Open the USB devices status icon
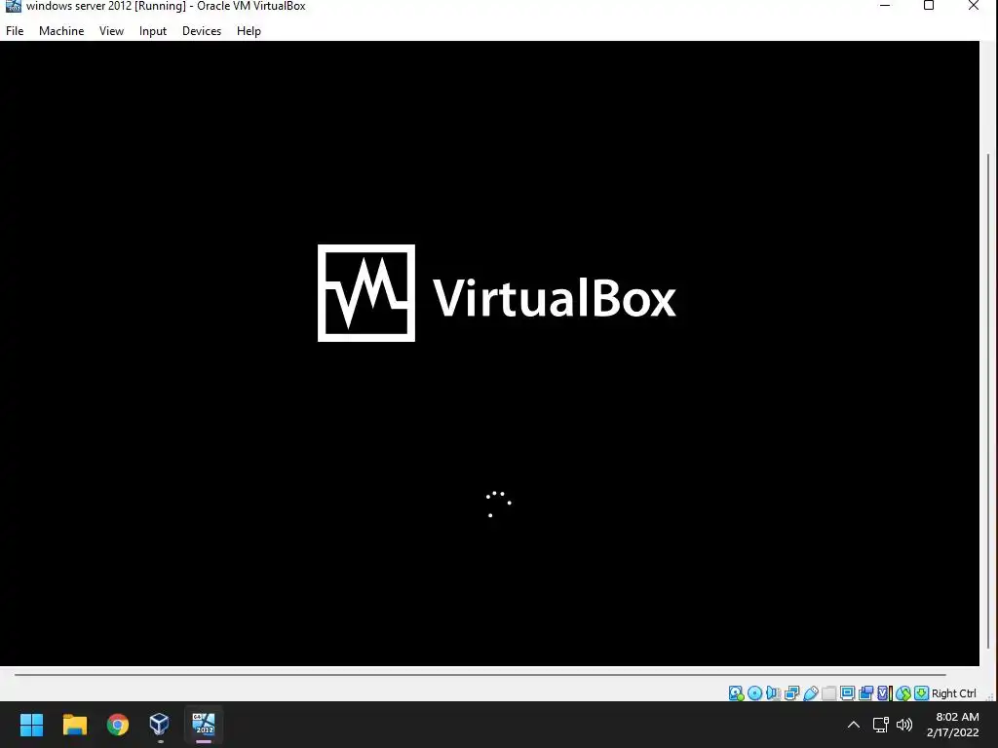Image resolution: width=998 pixels, height=748 pixels. tap(810, 693)
